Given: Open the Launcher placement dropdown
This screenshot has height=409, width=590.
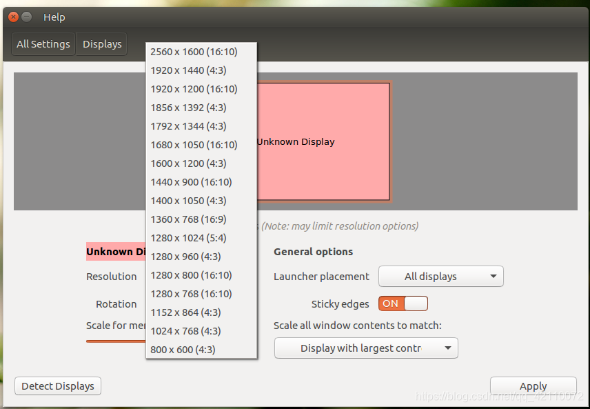Looking at the screenshot, I should (440, 276).
